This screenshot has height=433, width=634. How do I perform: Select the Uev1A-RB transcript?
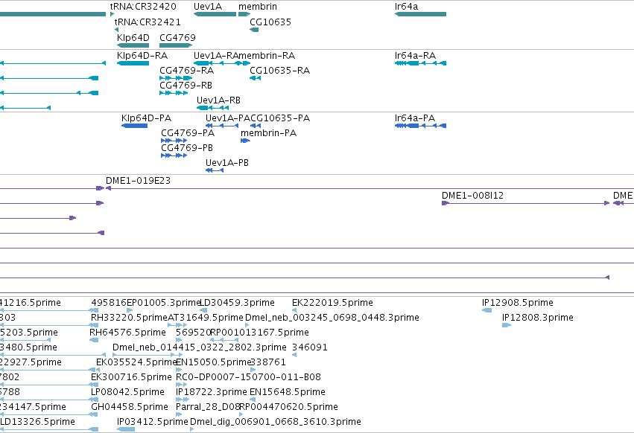[x=212, y=108]
